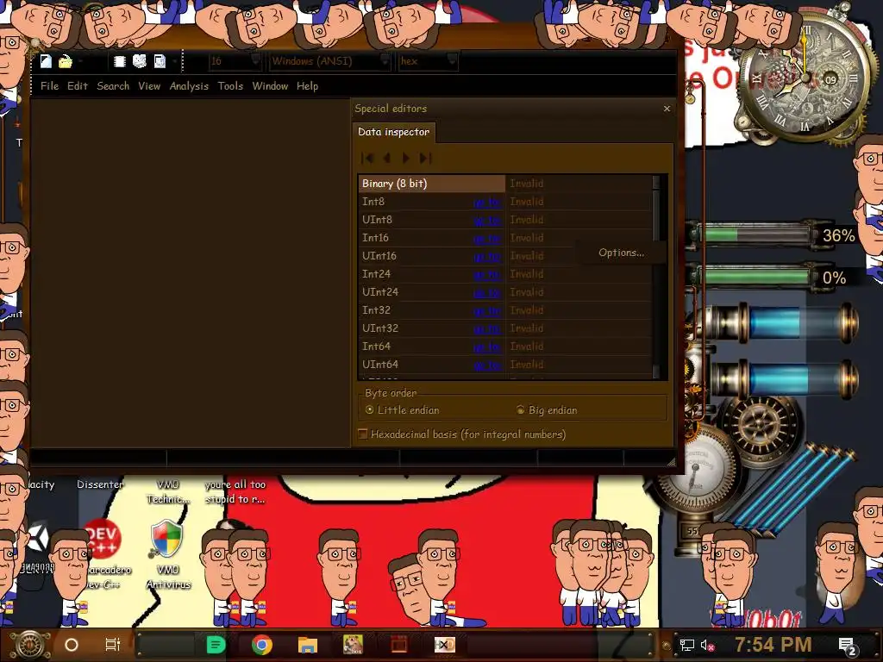Launch Google Chrome from the taskbar
Screen dimensions: 883x662
261,645
